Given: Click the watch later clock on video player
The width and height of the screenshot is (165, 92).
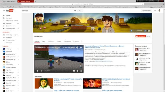Looking at the screenshot, I should [x=77, y=48].
